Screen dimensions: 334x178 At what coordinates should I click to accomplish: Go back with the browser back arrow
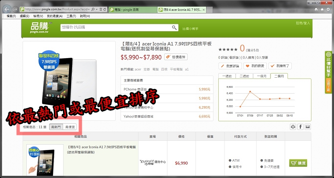(x=7, y=9)
